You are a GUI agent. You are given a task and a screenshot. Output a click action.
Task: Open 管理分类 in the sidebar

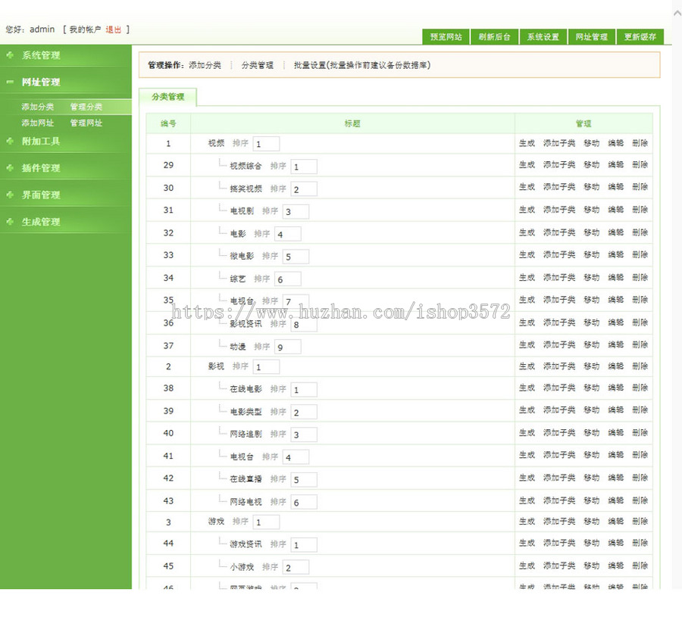click(x=86, y=107)
